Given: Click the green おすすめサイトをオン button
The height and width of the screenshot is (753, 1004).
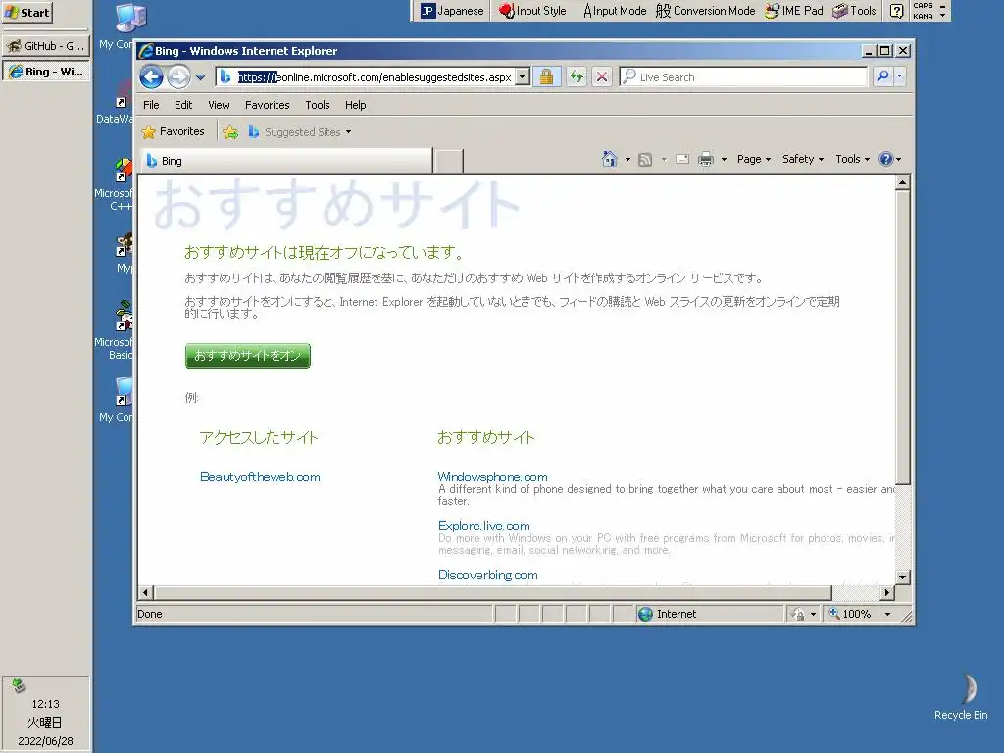Looking at the screenshot, I should pyautogui.click(x=248, y=355).
